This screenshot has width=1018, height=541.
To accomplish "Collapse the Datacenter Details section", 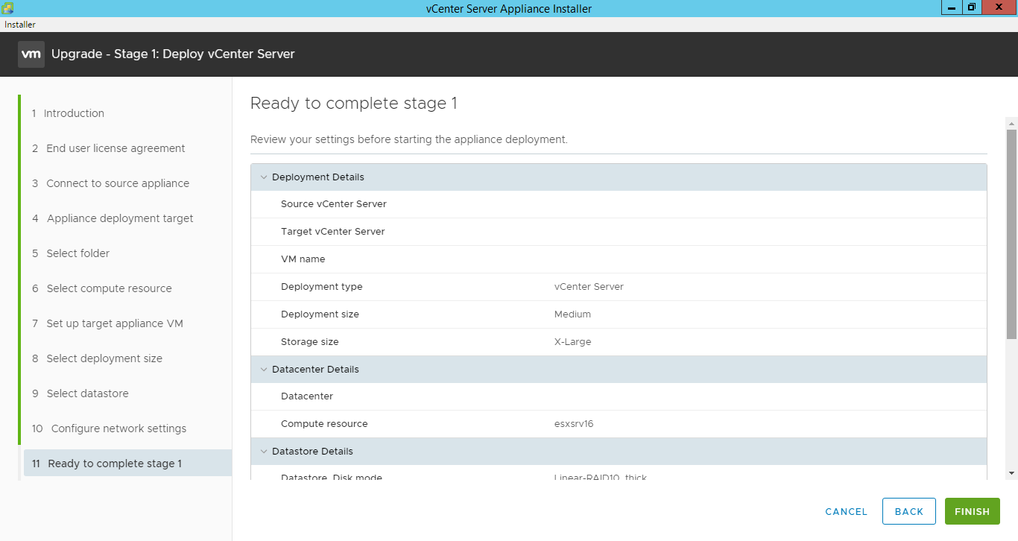I will 264,369.
